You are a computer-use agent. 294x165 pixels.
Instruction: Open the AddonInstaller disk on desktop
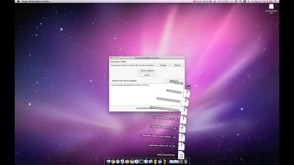pyautogui.click(x=271, y=8)
